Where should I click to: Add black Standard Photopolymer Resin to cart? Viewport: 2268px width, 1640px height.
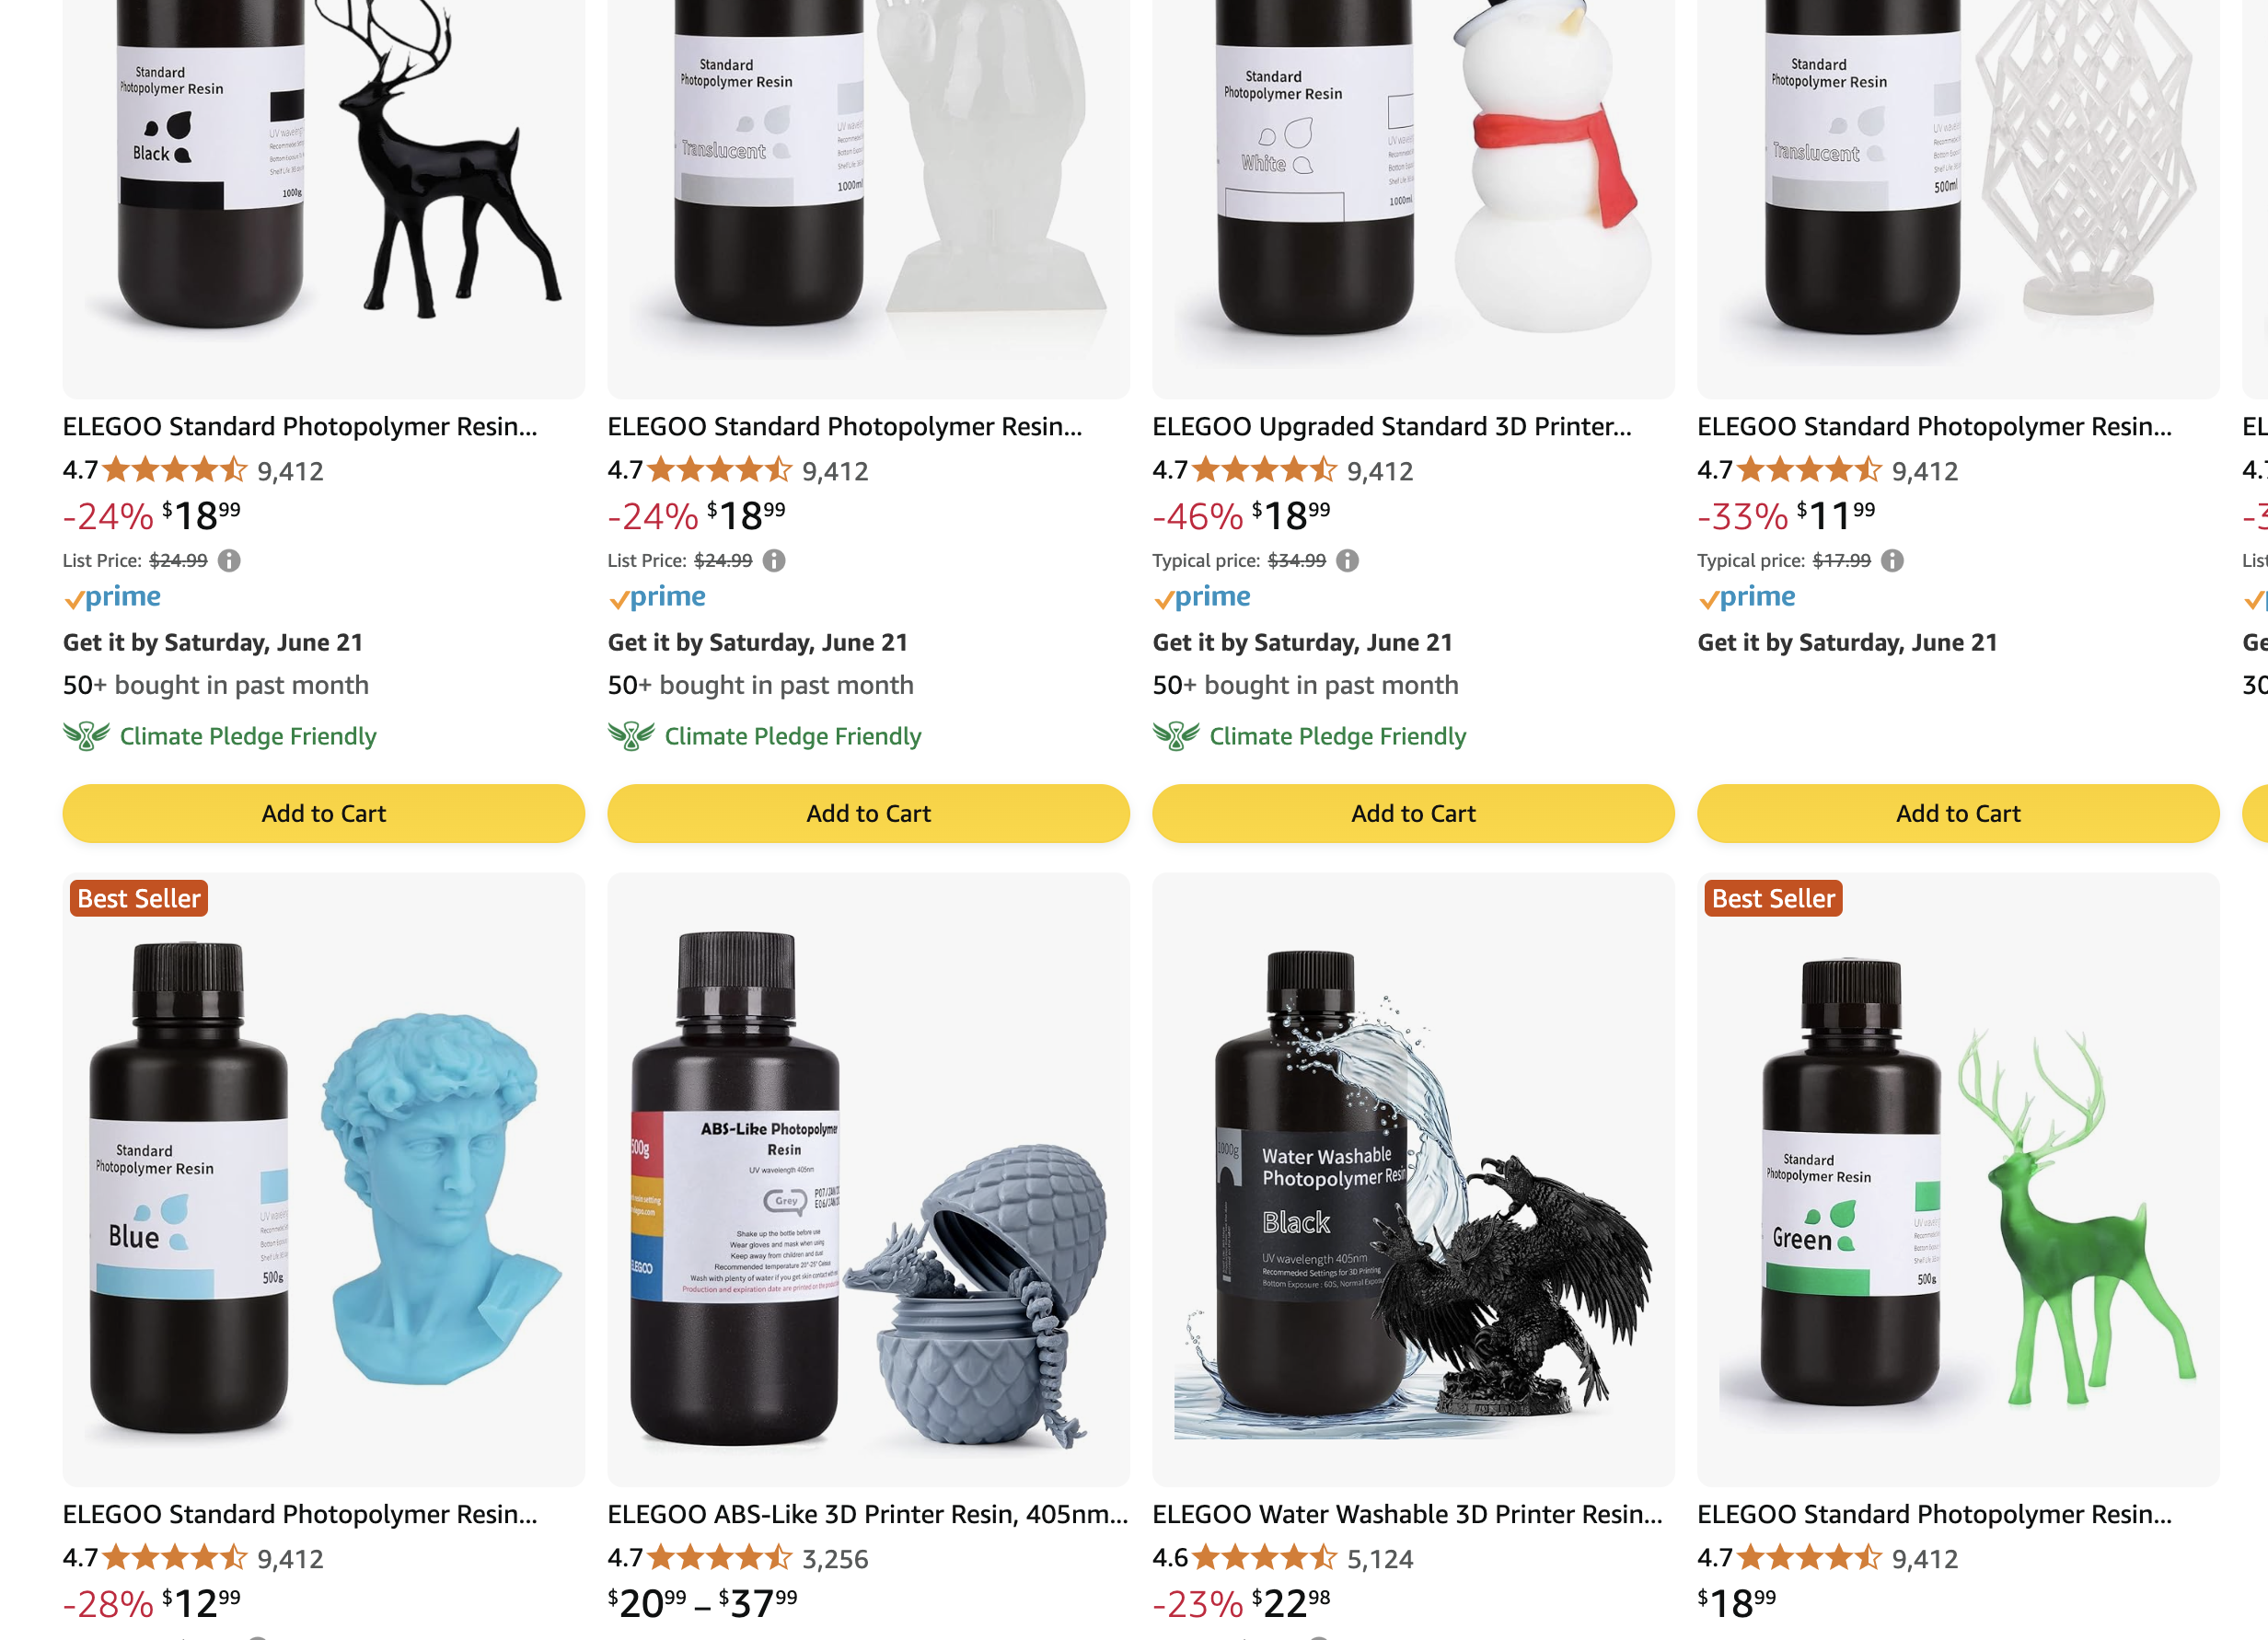324,813
